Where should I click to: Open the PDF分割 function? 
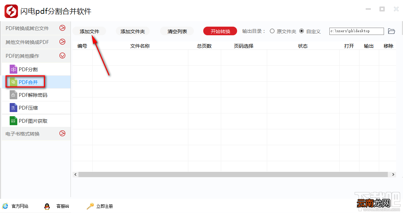[36, 69]
